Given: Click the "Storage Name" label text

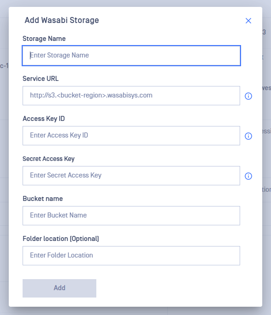Looking at the screenshot, I should [44, 39].
